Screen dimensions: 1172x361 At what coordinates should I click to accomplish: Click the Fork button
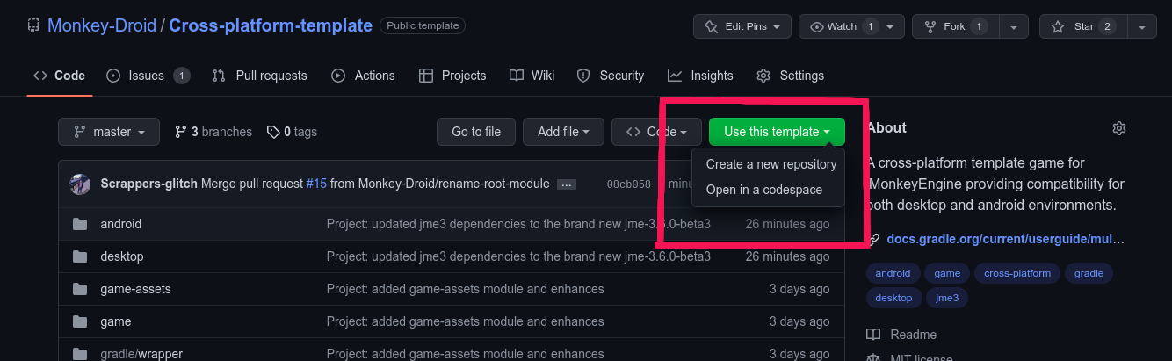pyautogui.click(x=954, y=26)
